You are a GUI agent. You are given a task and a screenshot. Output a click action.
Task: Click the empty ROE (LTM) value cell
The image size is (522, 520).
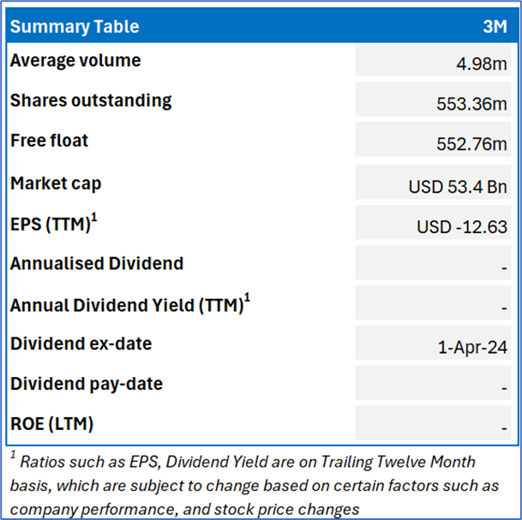coord(437,424)
